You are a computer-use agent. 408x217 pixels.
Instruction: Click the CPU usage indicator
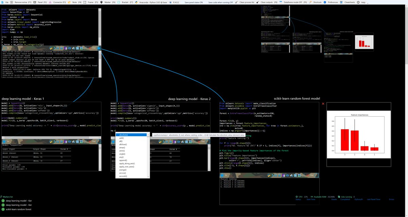(302, 197)
